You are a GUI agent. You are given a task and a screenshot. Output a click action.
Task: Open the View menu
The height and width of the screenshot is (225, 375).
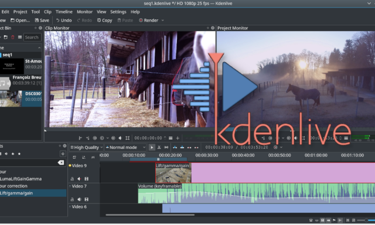[101, 12]
